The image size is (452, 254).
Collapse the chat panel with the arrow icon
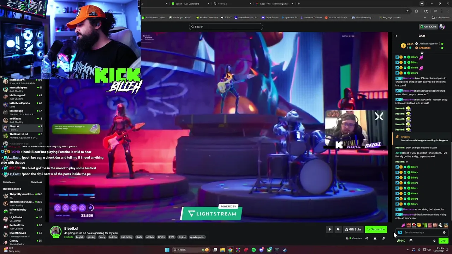[395, 36]
